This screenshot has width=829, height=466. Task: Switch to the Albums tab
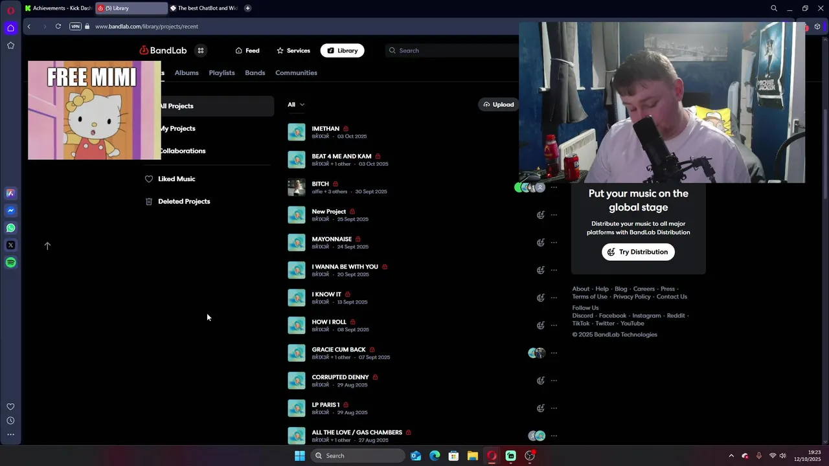[x=187, y=72]
